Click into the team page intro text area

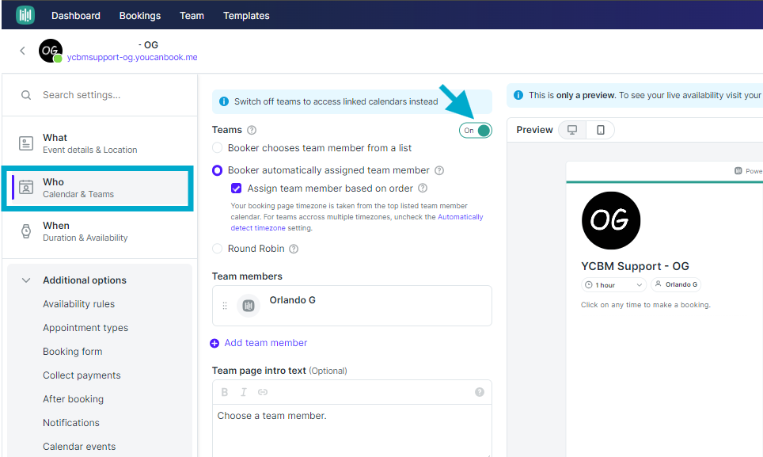click(351, 430)
